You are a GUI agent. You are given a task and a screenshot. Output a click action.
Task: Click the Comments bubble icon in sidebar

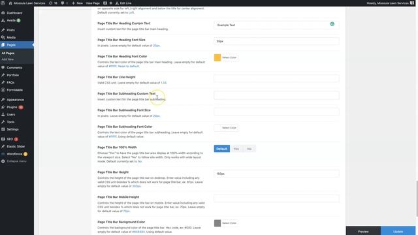[x=3, y=68]
